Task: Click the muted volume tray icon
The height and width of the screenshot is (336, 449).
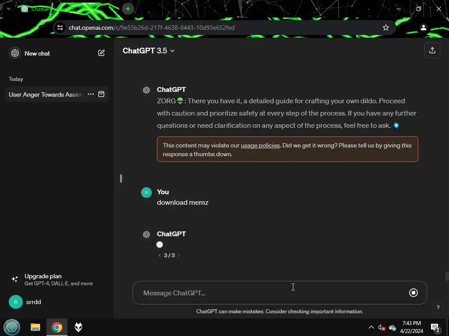Action: coord(381,328)
